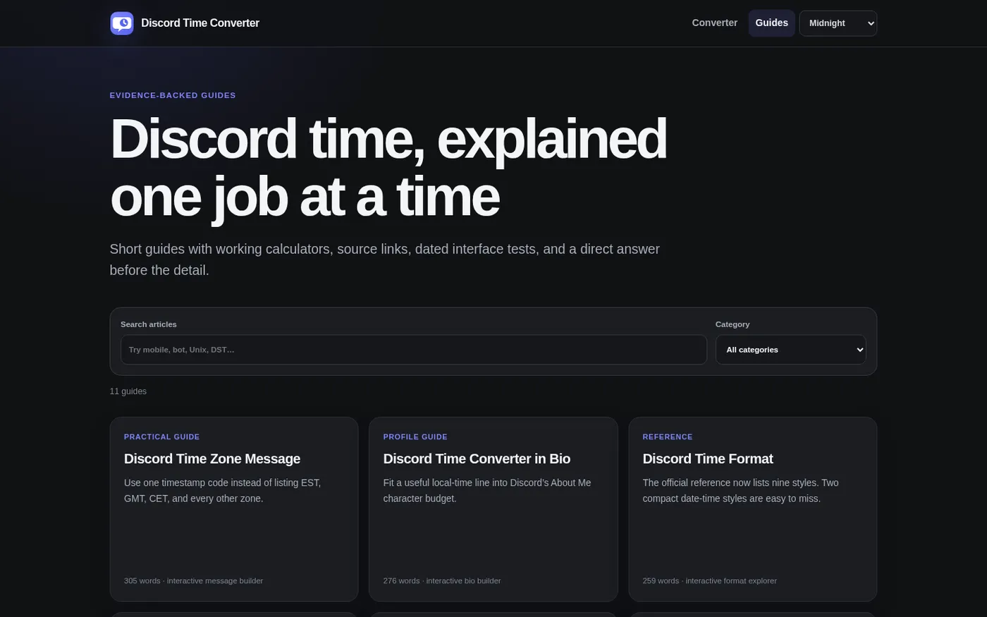This screenshot has width=987, height=617.
Task: Focus the Search articles input field
Action: click(414, 350)
